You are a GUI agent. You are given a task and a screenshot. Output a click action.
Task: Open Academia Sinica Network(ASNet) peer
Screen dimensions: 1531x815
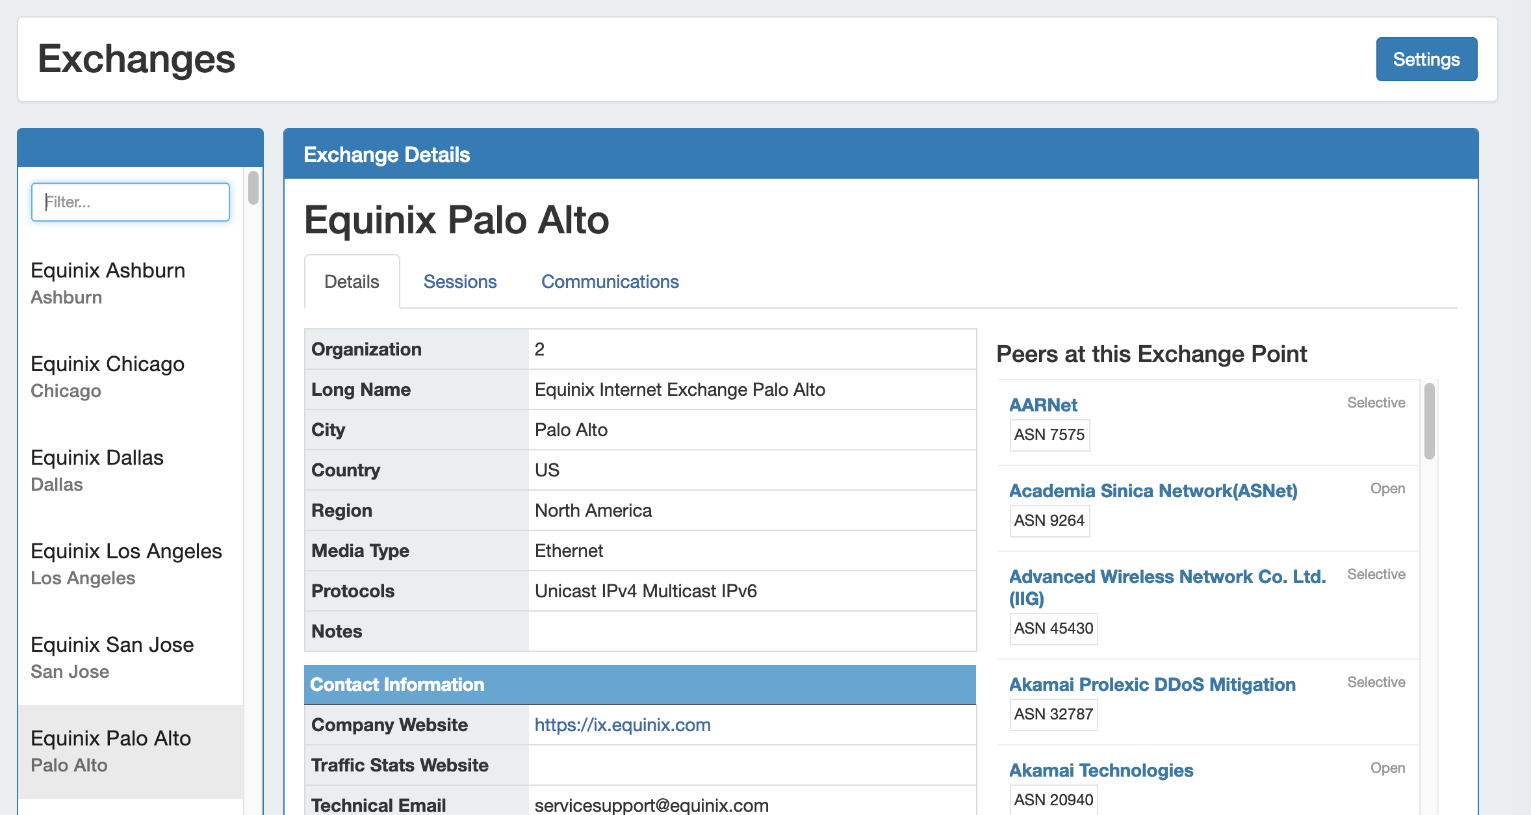1153,491
